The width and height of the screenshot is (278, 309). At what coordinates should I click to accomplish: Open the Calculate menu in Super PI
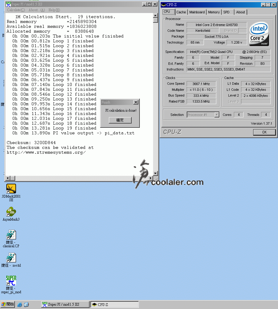pos(16,10)
